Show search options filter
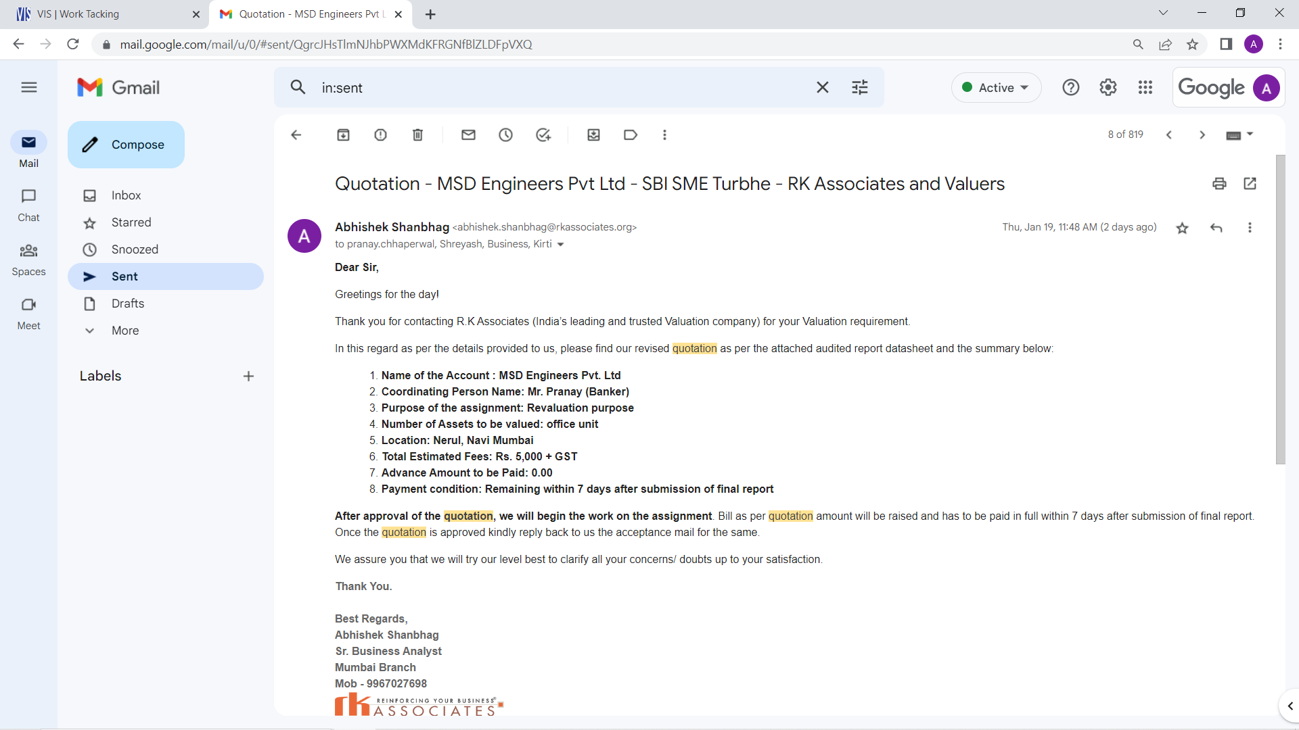The width and height of the screenshot is (1299, 730). click(x=859, y=87)
